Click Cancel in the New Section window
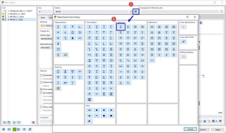Screen dimensions: 226x133 203,129
